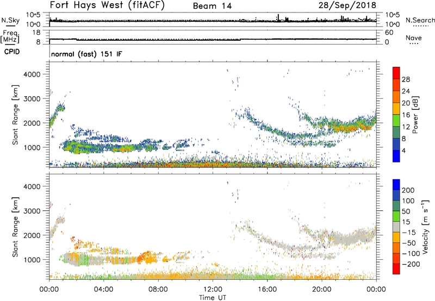Image resolution: width=435 pixels, height=301 pixels.
Task: Click the "-100" value on the Velocity color bar
Action: (411, 254)
